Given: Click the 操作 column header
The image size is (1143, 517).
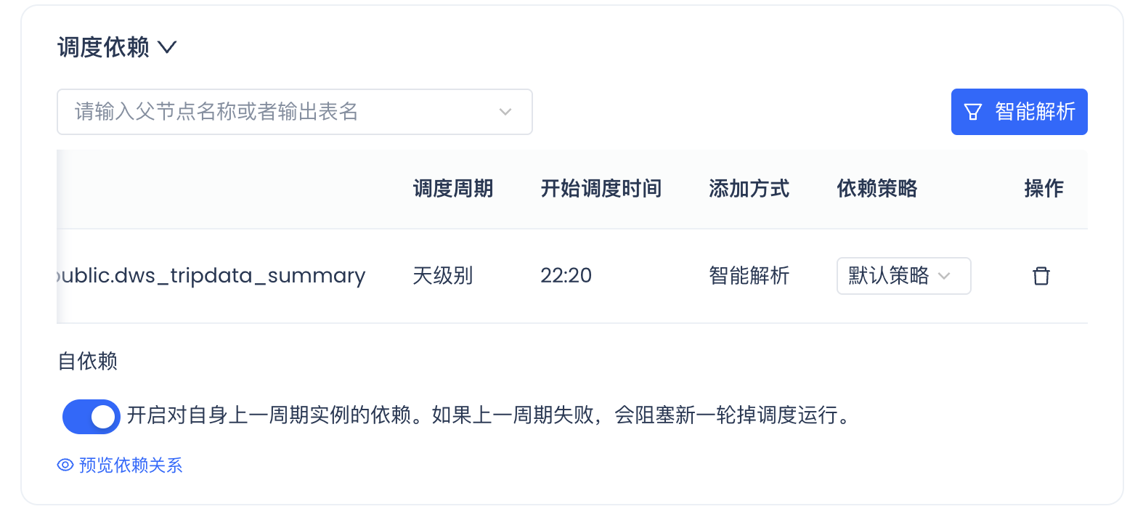Looking at the screenshot, I should [x=1044, y=189].
